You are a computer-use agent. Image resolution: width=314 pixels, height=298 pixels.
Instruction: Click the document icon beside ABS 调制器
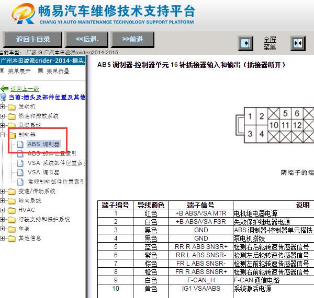tap(20, 144)
